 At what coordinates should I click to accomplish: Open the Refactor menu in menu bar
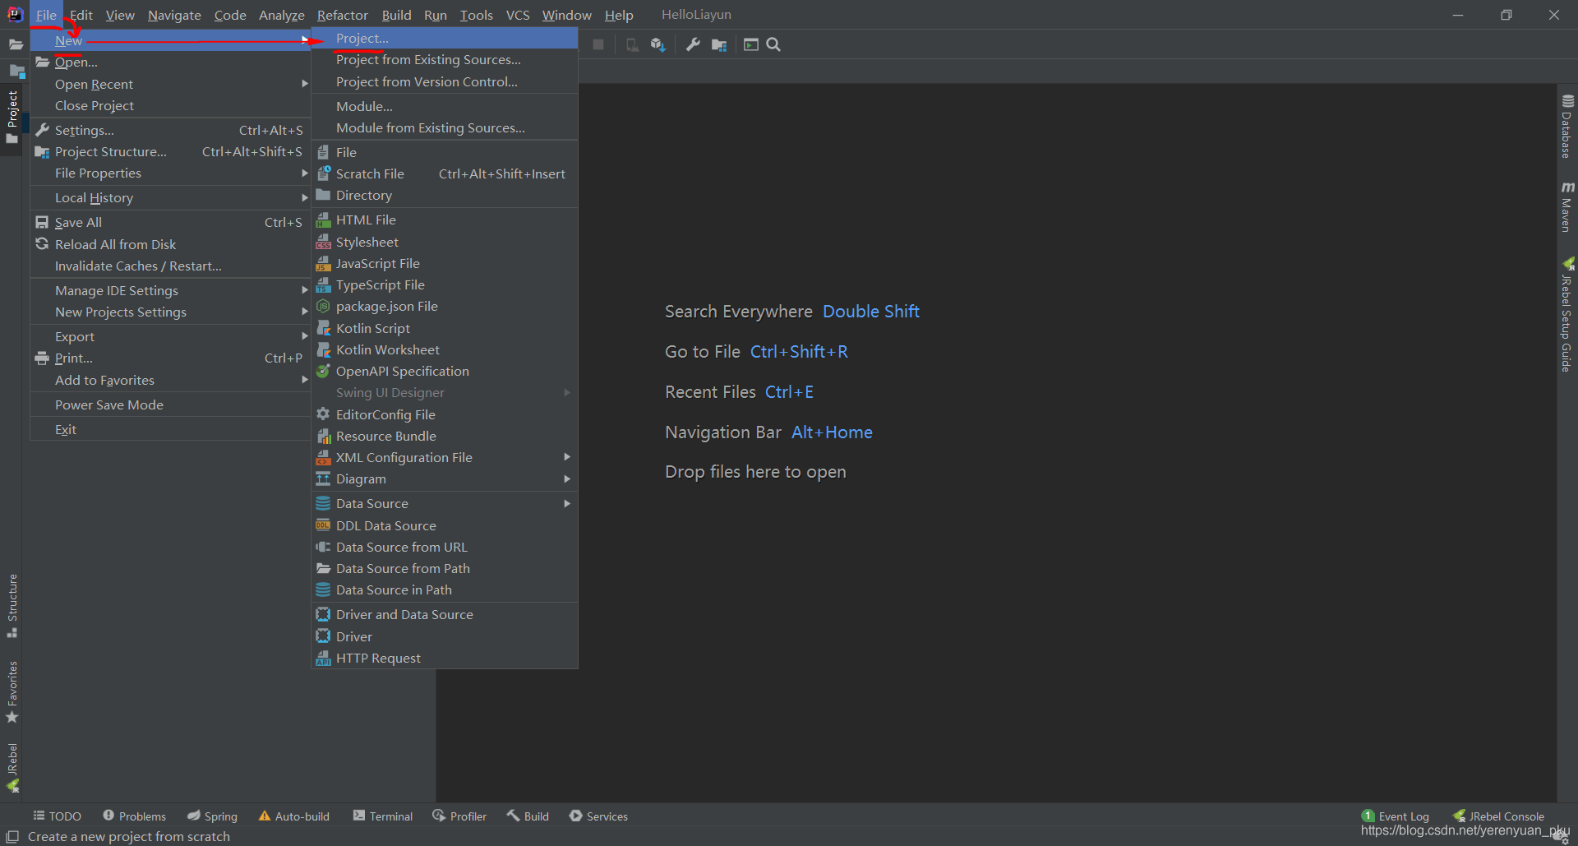pyautogui.click(x=342, y=15)
